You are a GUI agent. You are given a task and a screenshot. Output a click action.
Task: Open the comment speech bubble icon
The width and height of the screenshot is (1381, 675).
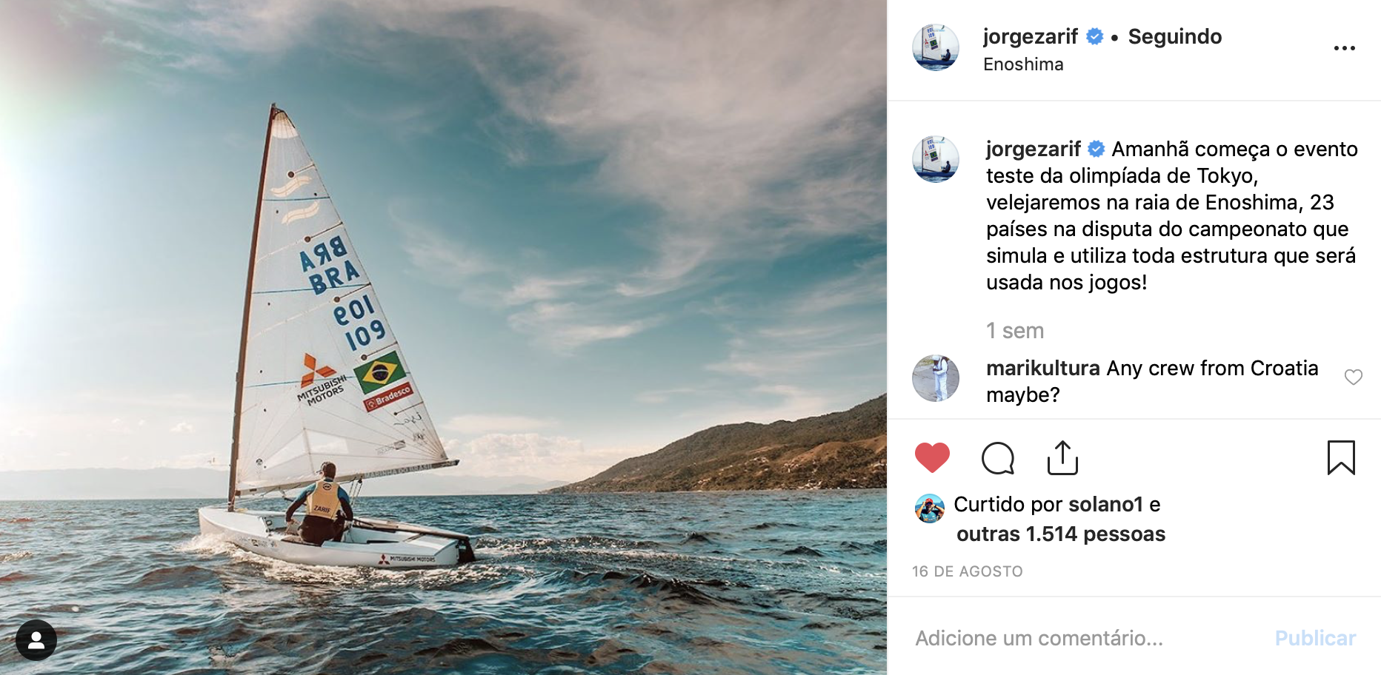998,458
